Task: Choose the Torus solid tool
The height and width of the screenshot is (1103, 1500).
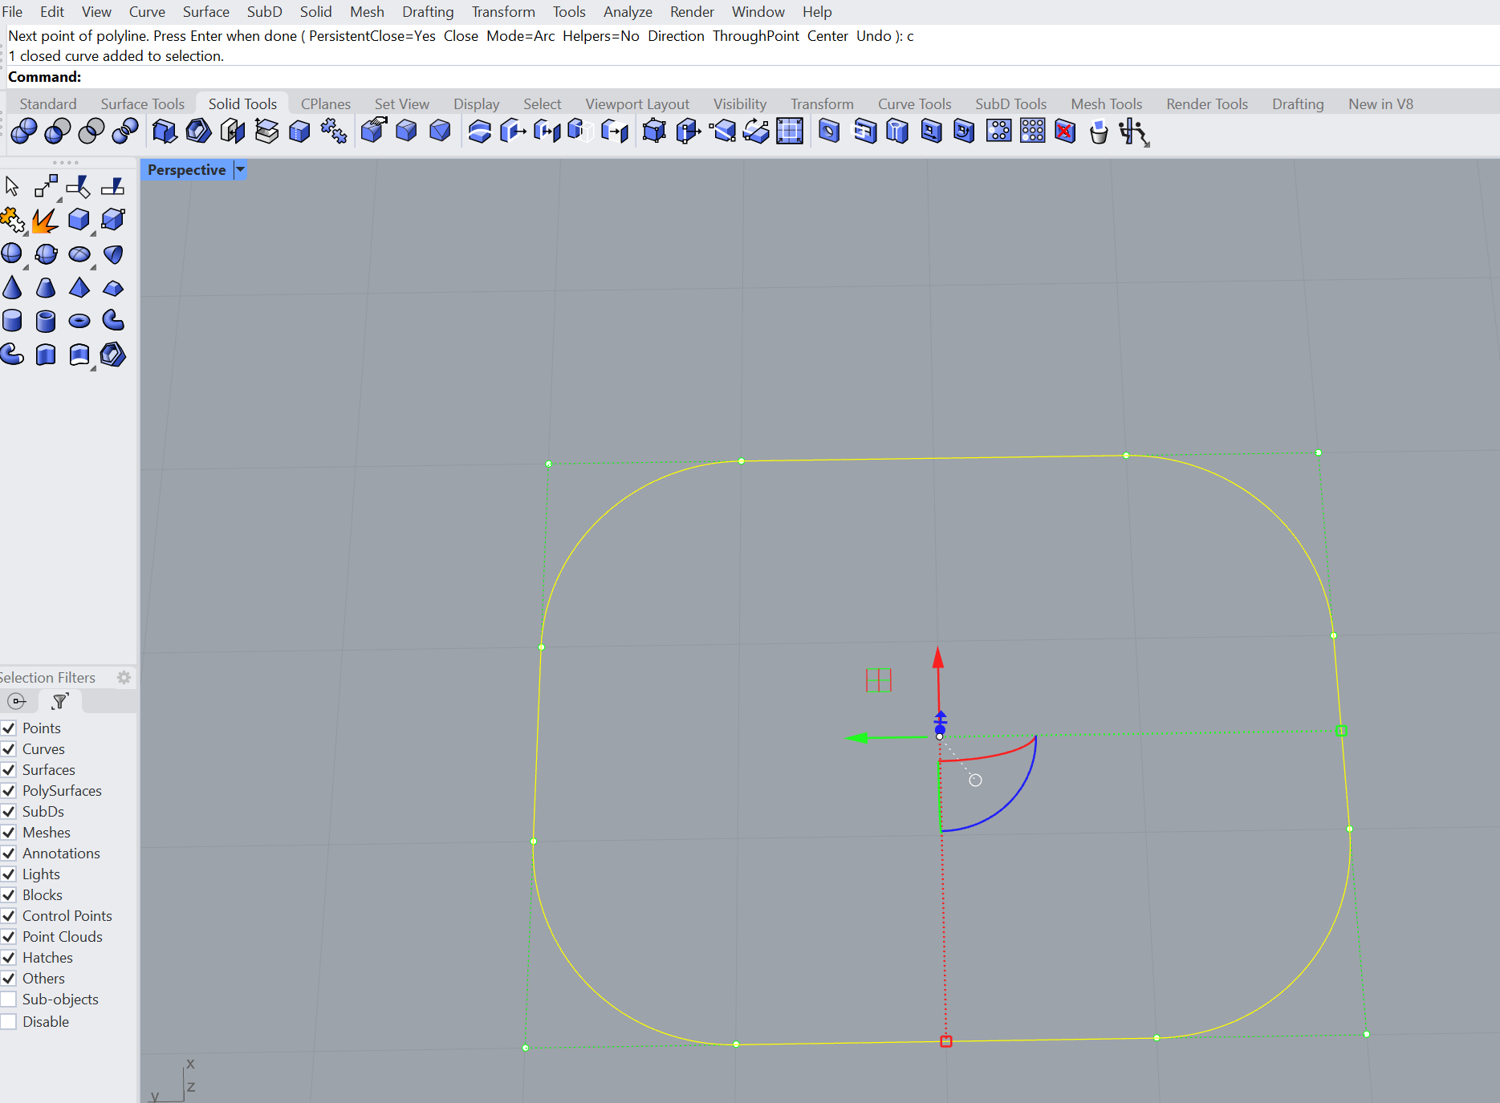Action: coord(79,322)
